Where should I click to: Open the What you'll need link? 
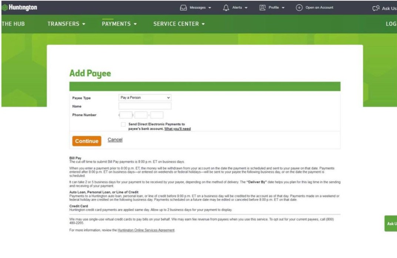(177, 129)
